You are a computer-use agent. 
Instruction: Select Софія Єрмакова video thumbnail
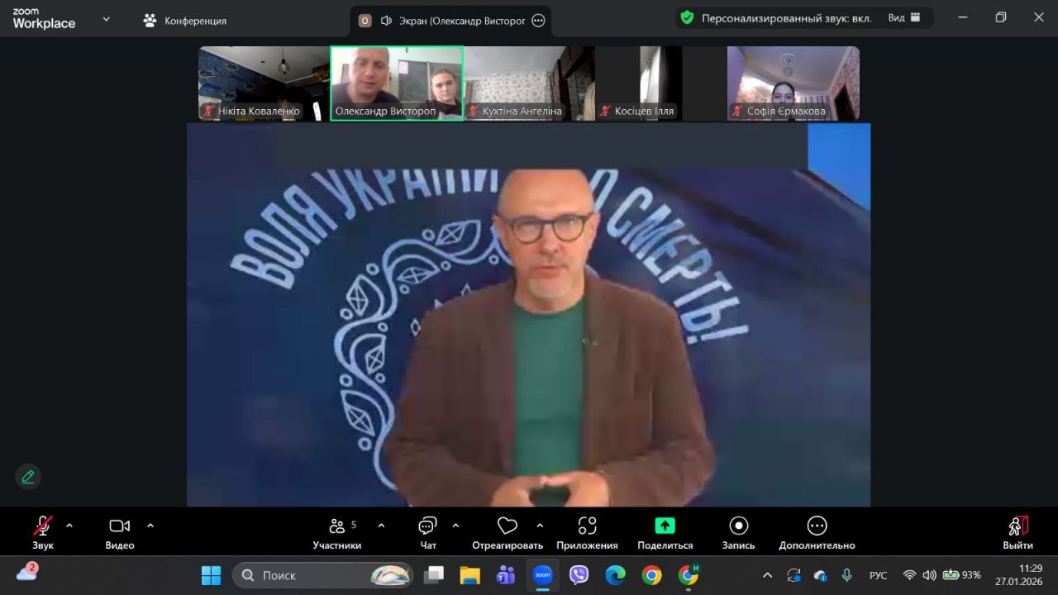click(793, 83)
